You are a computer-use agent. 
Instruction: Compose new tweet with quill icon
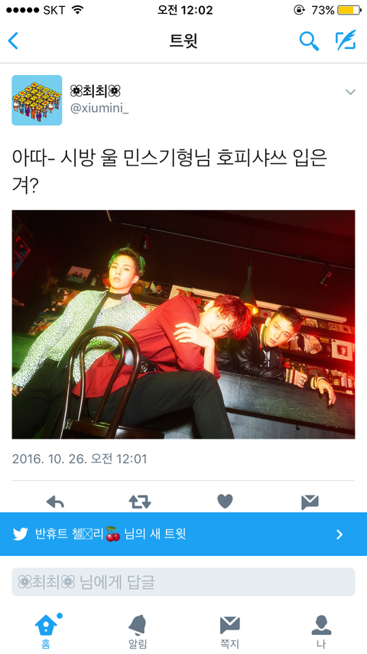coord(346,40)
